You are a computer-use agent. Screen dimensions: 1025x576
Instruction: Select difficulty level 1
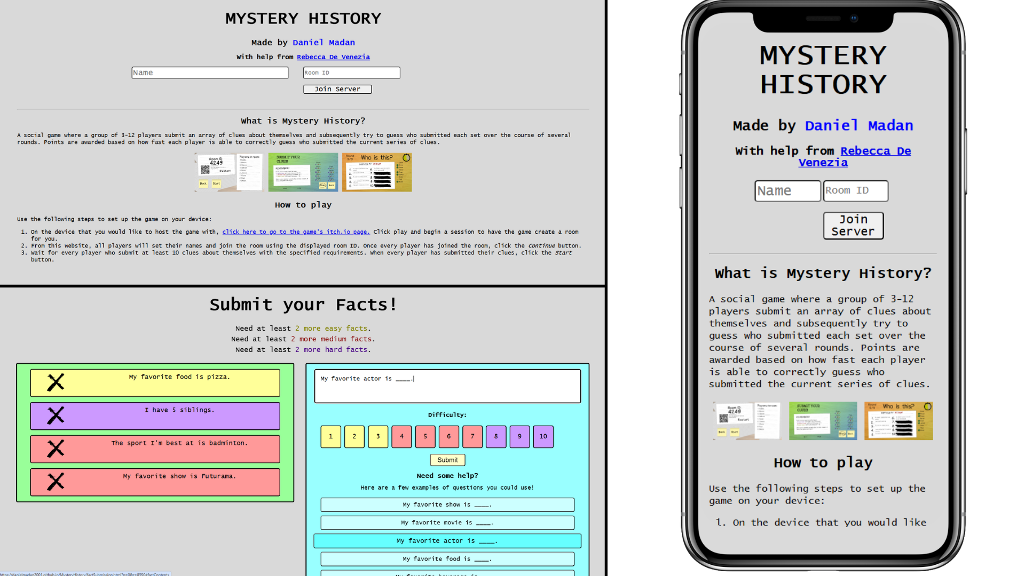tap(330, 436)
